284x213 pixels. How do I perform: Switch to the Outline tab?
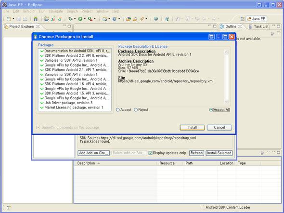[x=231, y=27]
